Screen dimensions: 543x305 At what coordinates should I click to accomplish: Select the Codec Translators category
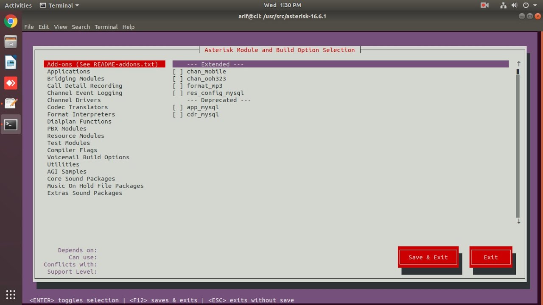click(77, 108)
